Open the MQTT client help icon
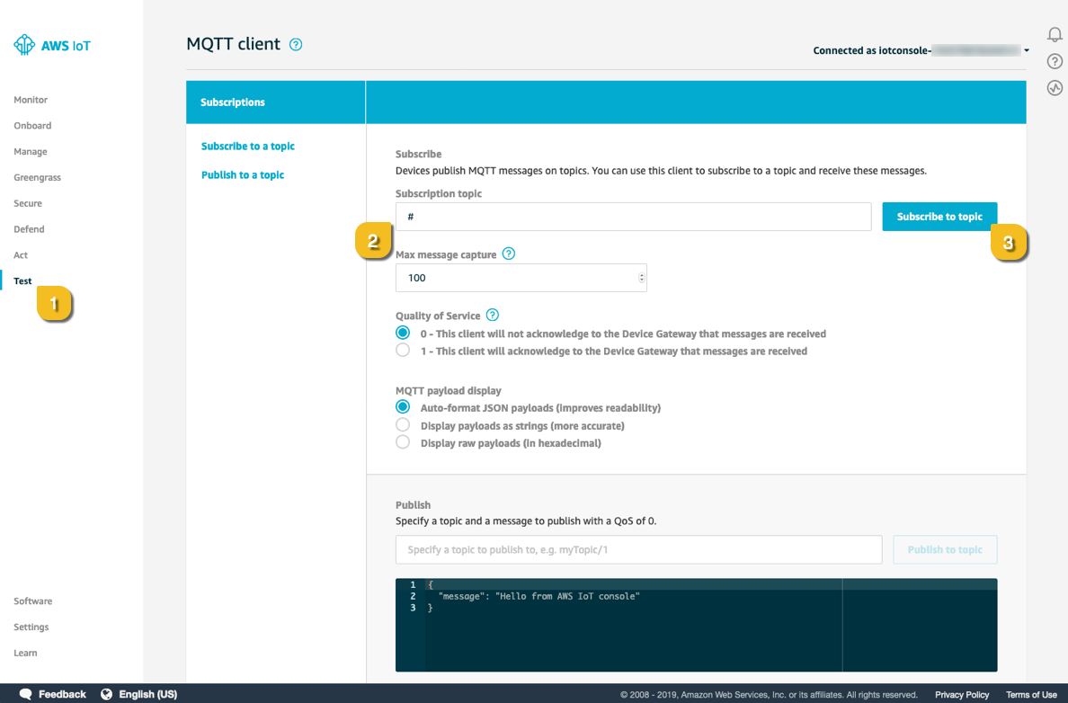This screenshot has height=703, width=1068. [x=296, y=44]
